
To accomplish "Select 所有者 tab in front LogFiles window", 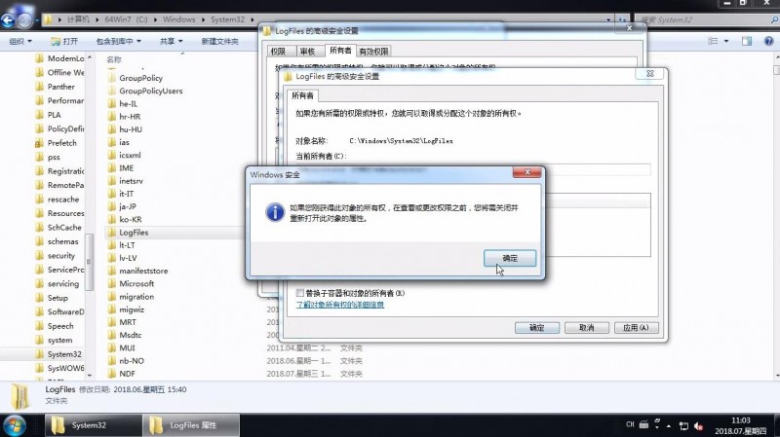I will pos(302,95).
